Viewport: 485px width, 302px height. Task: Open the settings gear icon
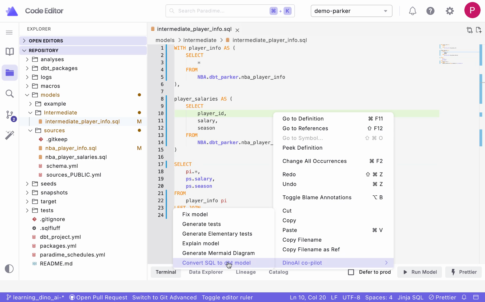coord(450,11)
